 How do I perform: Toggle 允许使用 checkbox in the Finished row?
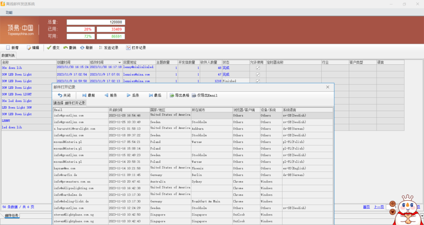pos(258,81)
